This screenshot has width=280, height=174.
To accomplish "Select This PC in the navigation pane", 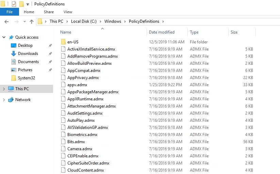I will [x=22, y=89].
